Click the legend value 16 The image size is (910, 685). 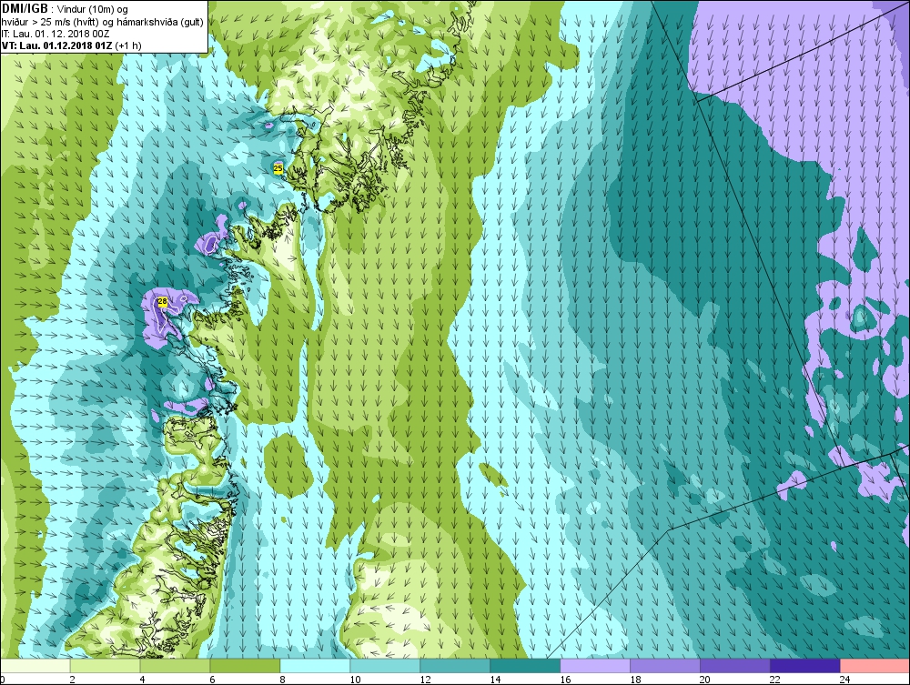565,680
